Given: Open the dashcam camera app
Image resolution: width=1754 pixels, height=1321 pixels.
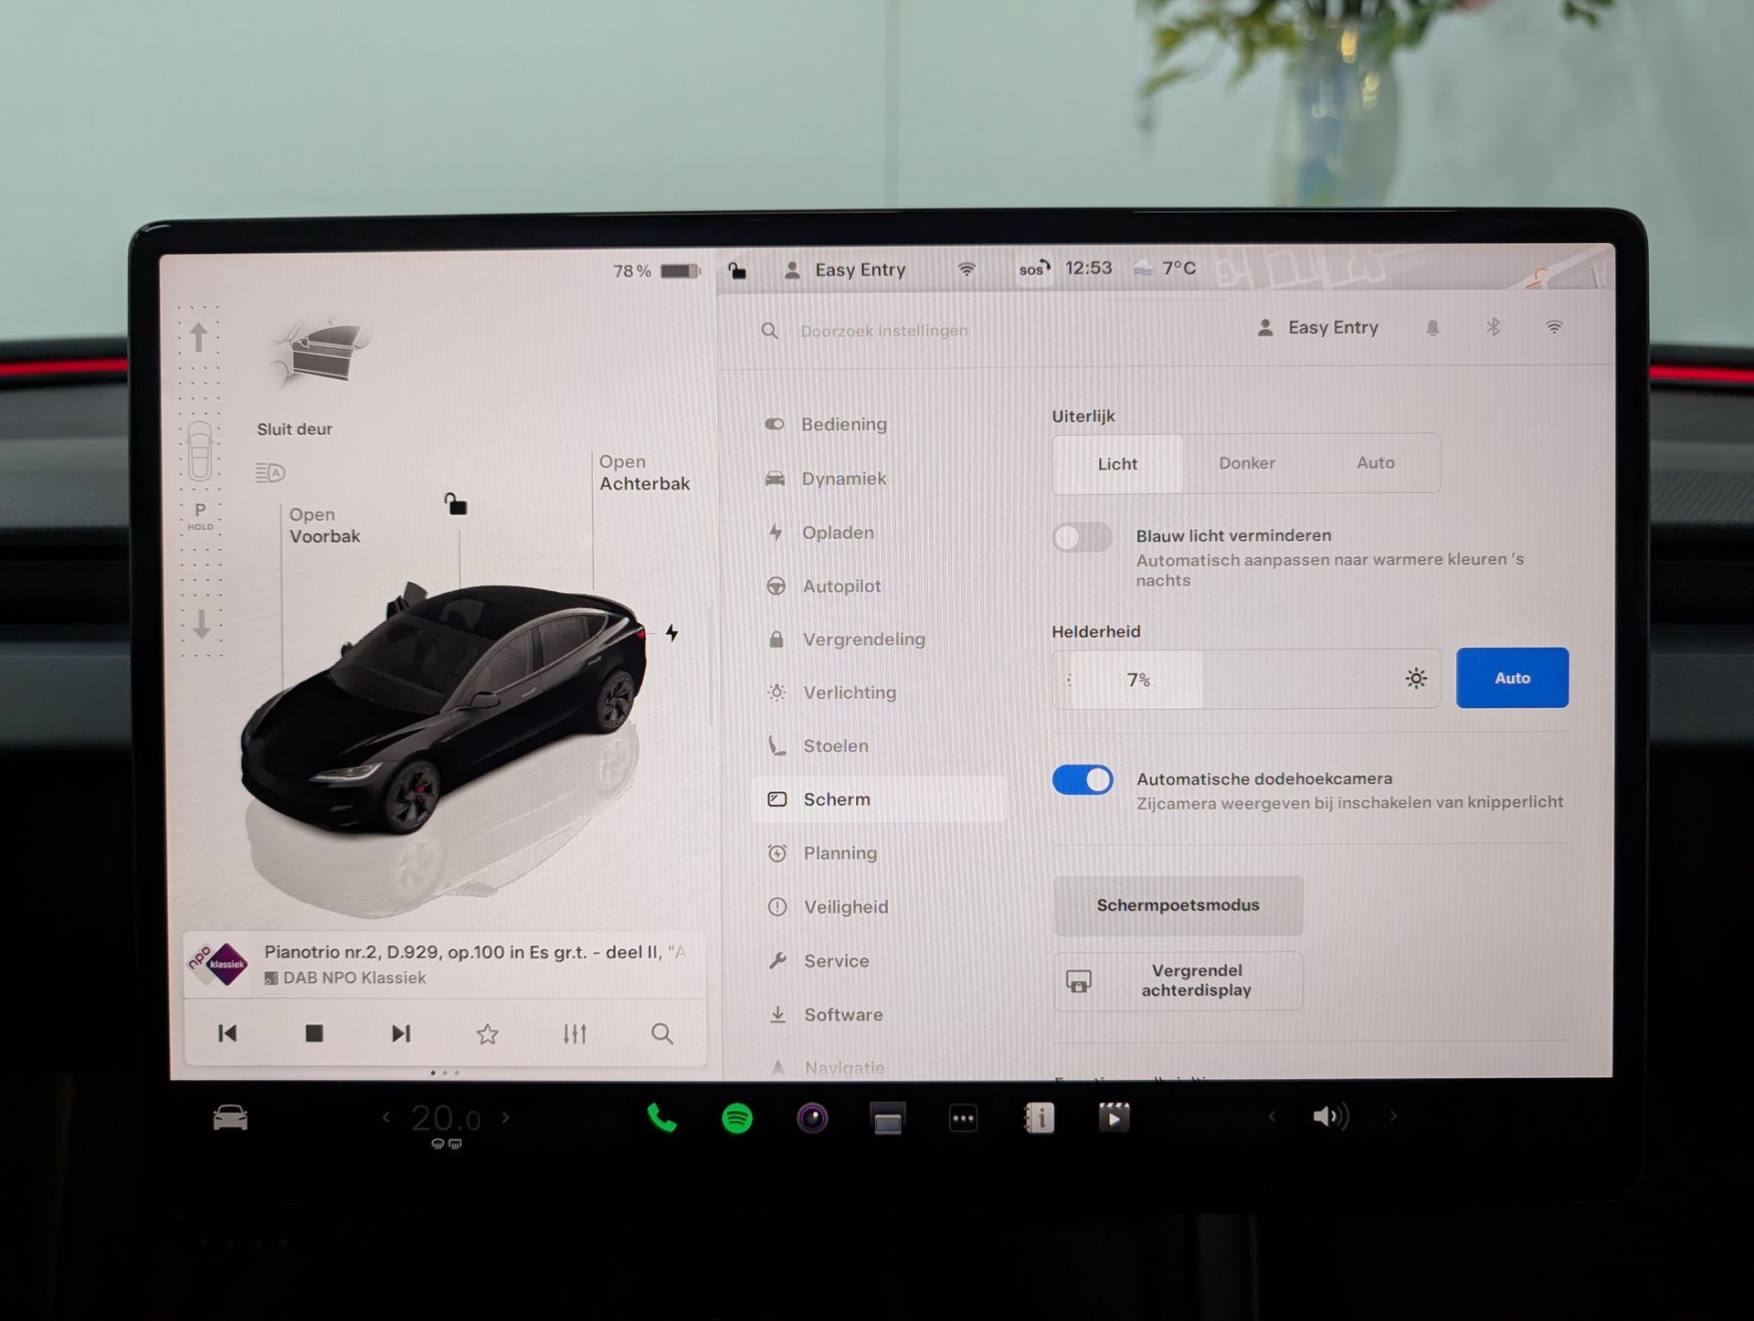Looking at the screenshot, I should pyautogui.click(x=812, y=1118).
